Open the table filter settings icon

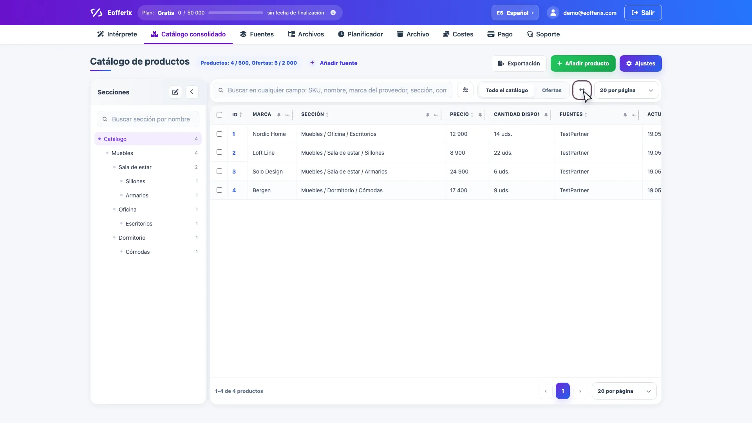click(465, 90)
